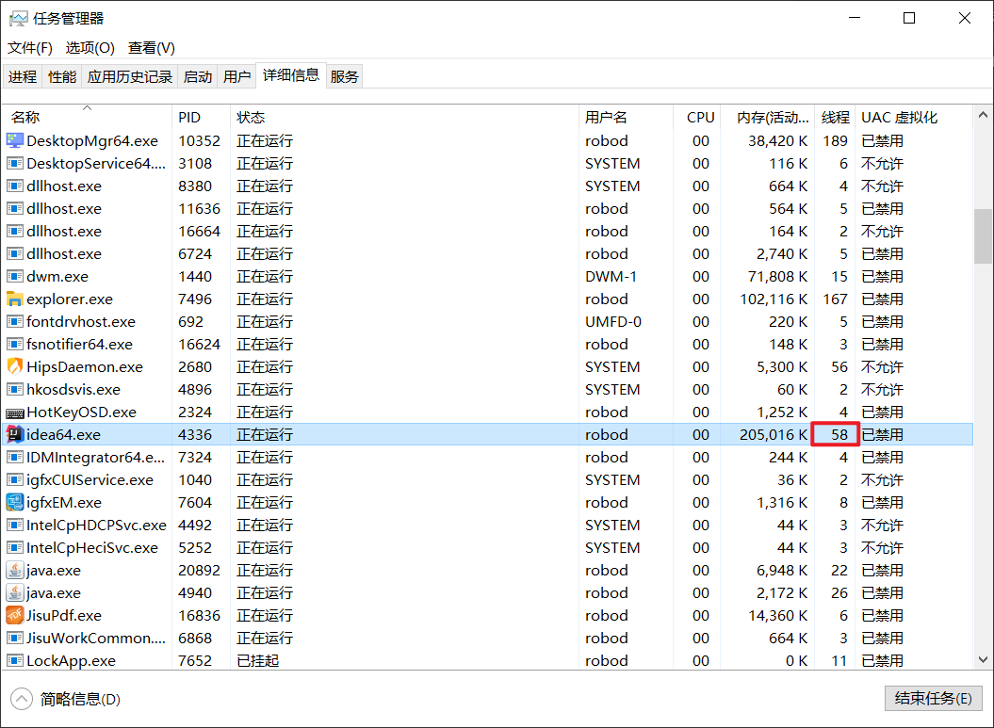Viewport: 994px width, 728px height.
Task: Sort by the PID column header
Action: coord(201,117)
